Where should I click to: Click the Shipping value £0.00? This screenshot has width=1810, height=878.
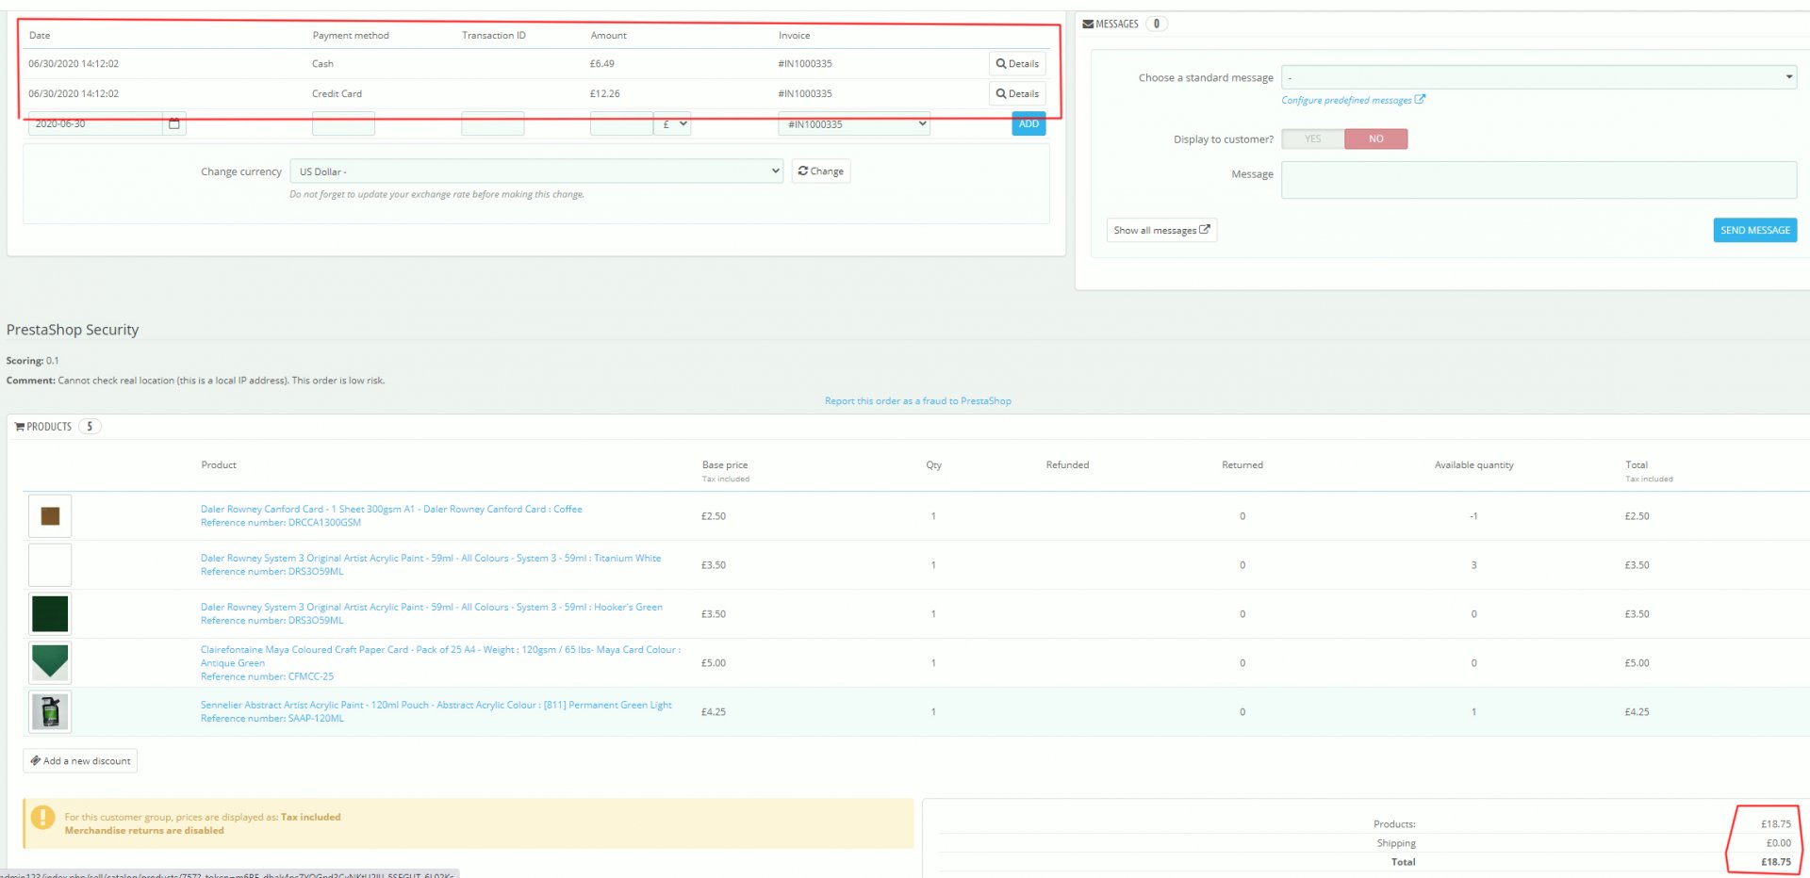point(1779,843)
